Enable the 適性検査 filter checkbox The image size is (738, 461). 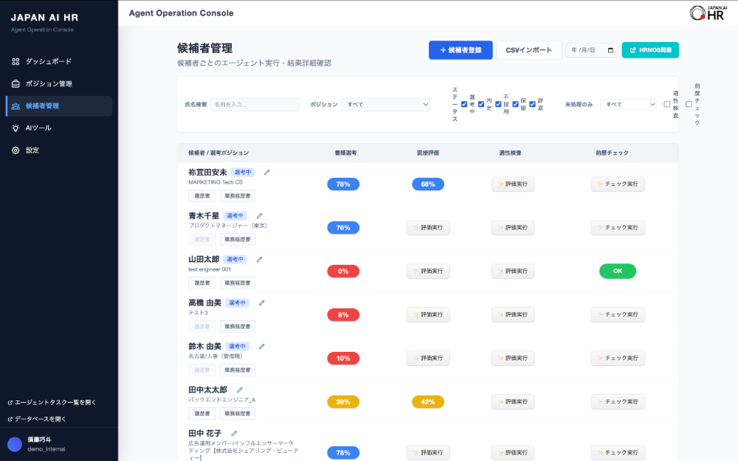pyautogui.click(x=666, y=105)
